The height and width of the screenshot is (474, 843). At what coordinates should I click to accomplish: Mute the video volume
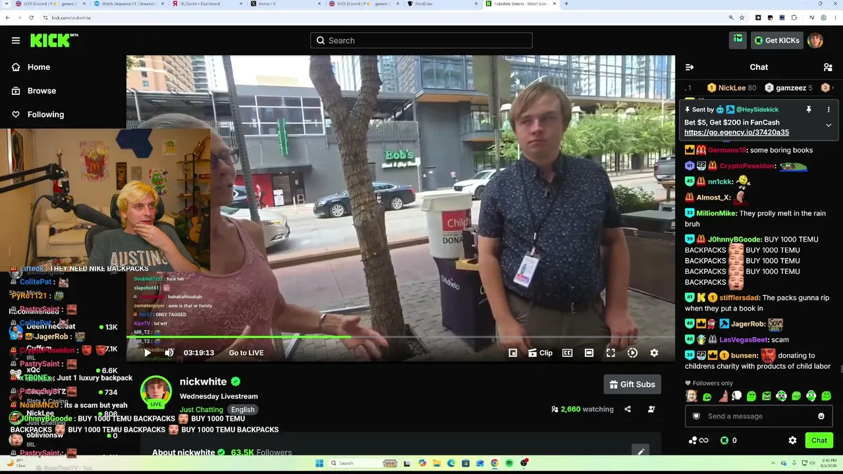(x=169, y=353)
